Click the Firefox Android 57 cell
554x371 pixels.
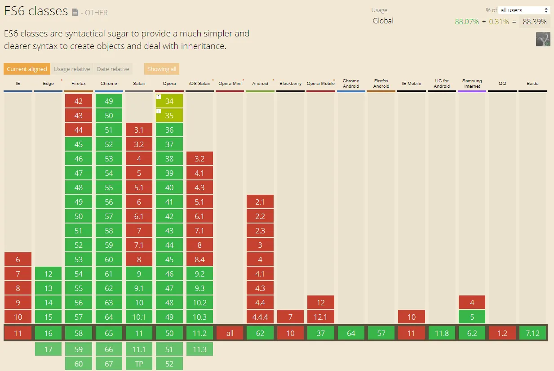pyautogui.click(x=381, y=333)
